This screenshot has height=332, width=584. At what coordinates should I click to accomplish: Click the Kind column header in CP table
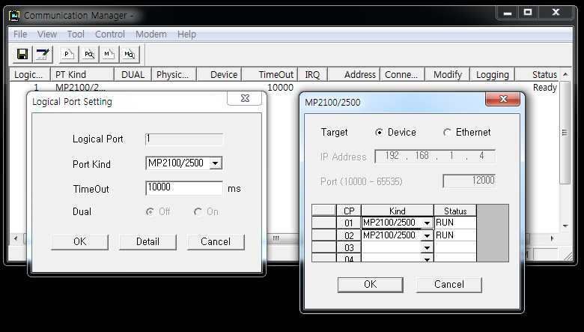(x=397, y=211)
